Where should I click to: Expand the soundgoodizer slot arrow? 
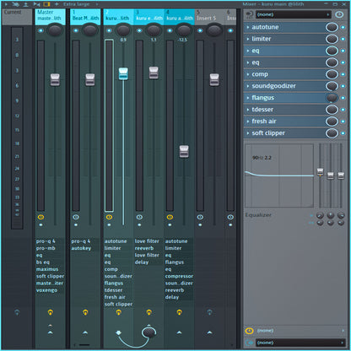(x=248, y=86)
